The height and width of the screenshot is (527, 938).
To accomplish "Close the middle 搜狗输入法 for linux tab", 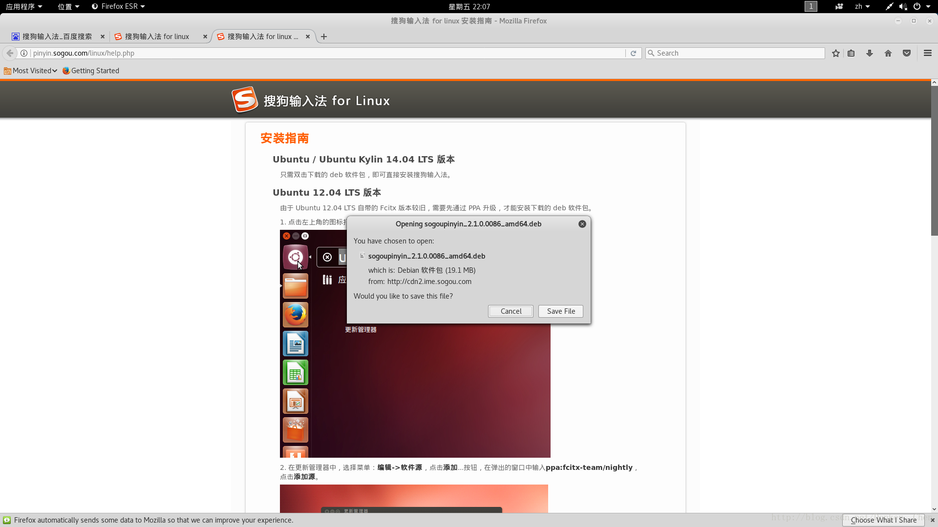I will (x=205, y=37).
